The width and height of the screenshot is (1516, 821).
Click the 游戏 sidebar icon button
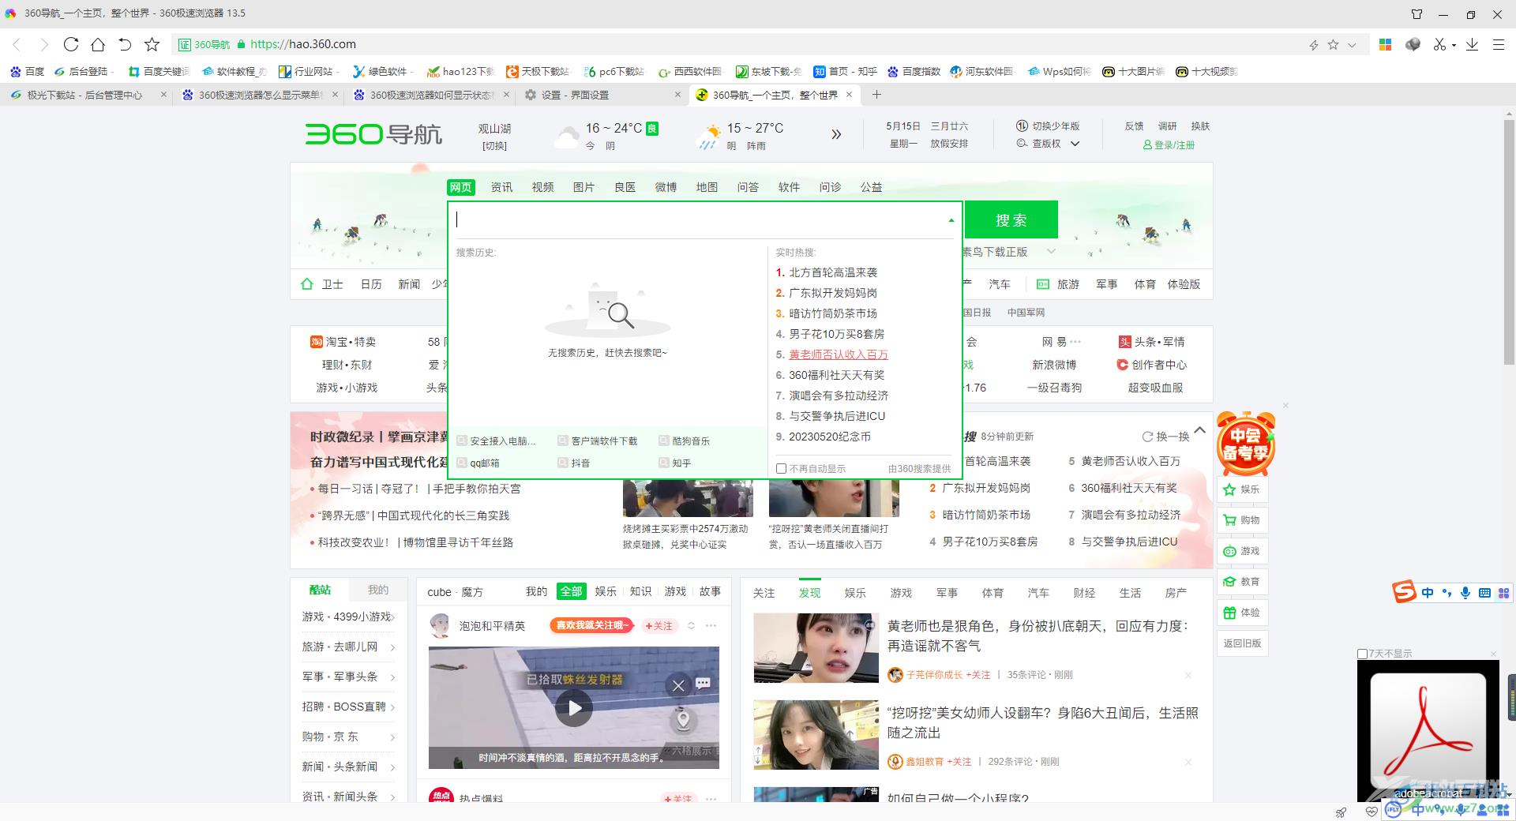pos(1242,551)
